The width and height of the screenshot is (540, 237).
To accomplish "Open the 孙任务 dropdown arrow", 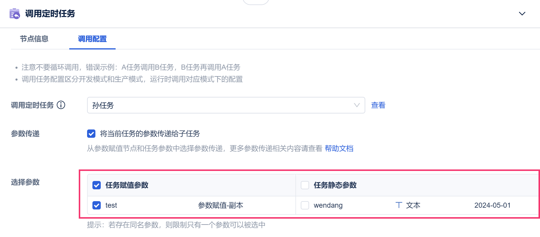I will 357,105.
